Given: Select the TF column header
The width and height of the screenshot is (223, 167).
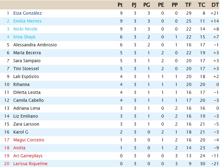Looking at the screenshot, I should (188, 5).
